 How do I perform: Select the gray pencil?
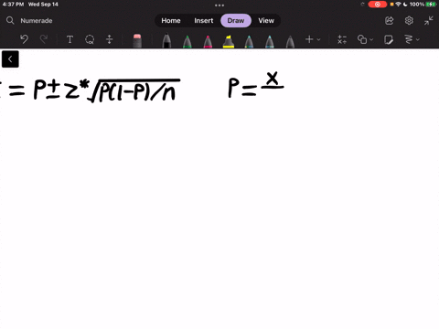[290, 41]
